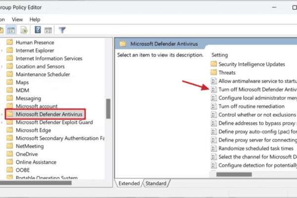
Task: Click the Show/Hide Action Pane toolbar icon
Action: tap(48, 30)
